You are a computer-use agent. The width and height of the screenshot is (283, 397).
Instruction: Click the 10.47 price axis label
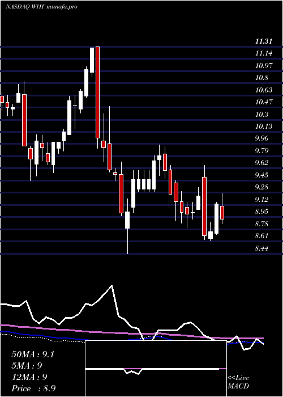[264, 102]
